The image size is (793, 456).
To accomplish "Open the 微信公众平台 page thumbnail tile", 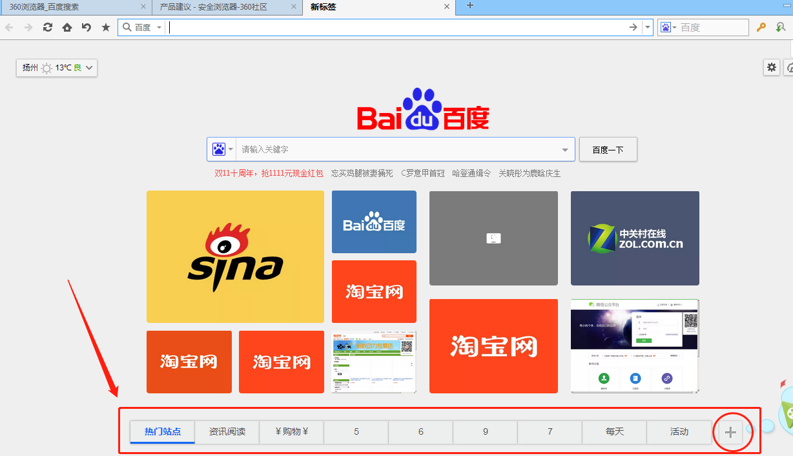I will pos(635,346).
